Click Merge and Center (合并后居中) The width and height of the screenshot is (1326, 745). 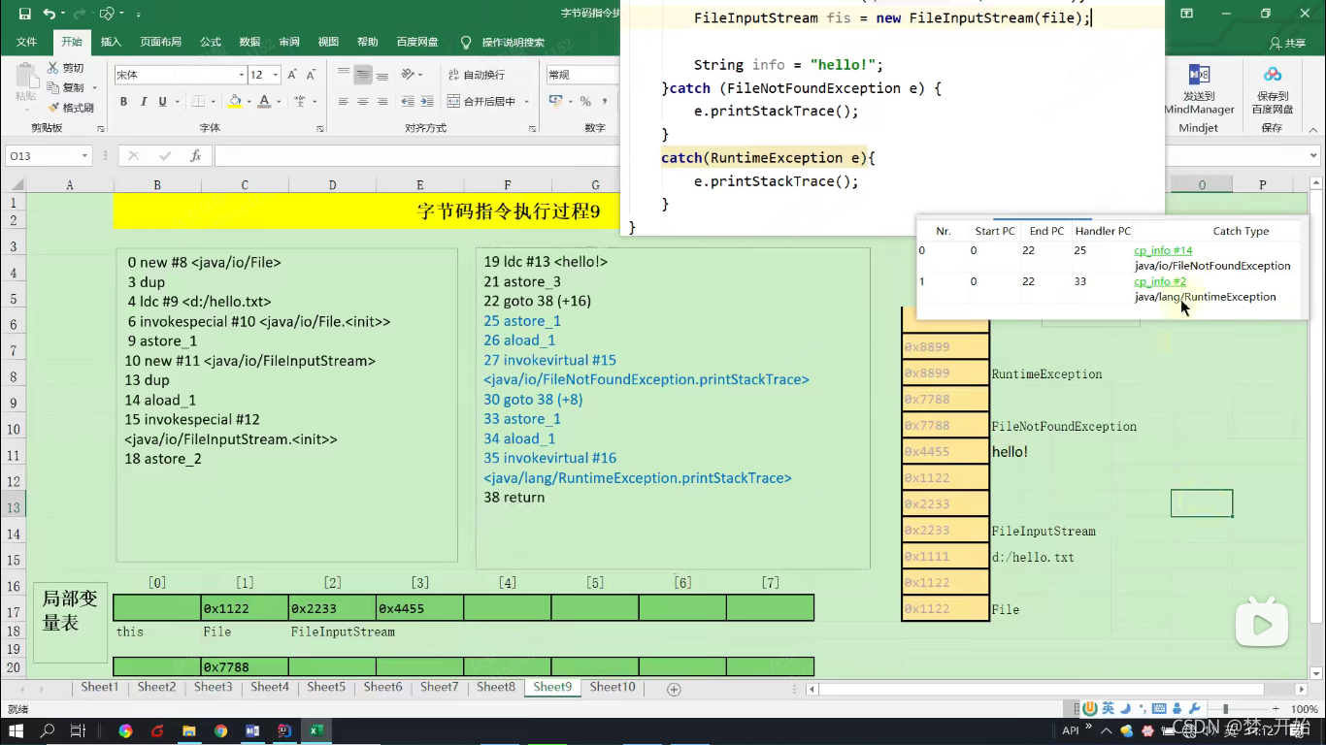481,102
